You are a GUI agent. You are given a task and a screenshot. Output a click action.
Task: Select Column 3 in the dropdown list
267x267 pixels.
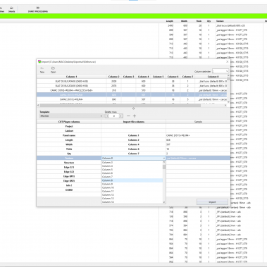coord(132,163)
